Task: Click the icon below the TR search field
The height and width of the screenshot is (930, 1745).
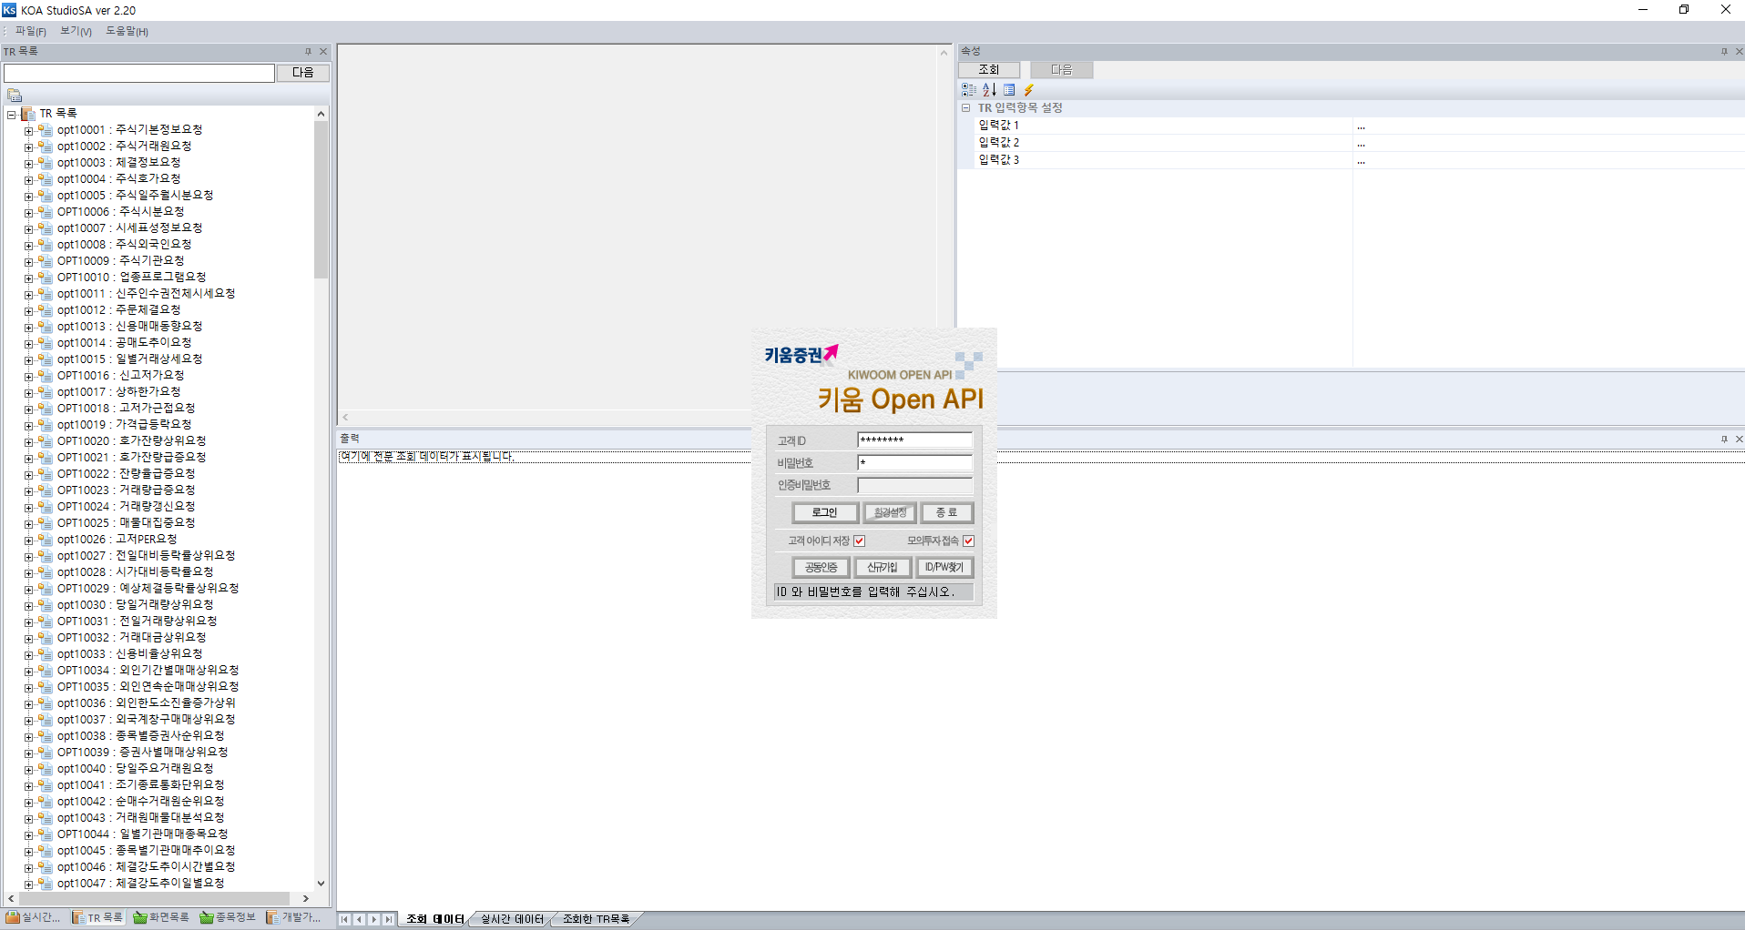Action: (x=15, y=95)
